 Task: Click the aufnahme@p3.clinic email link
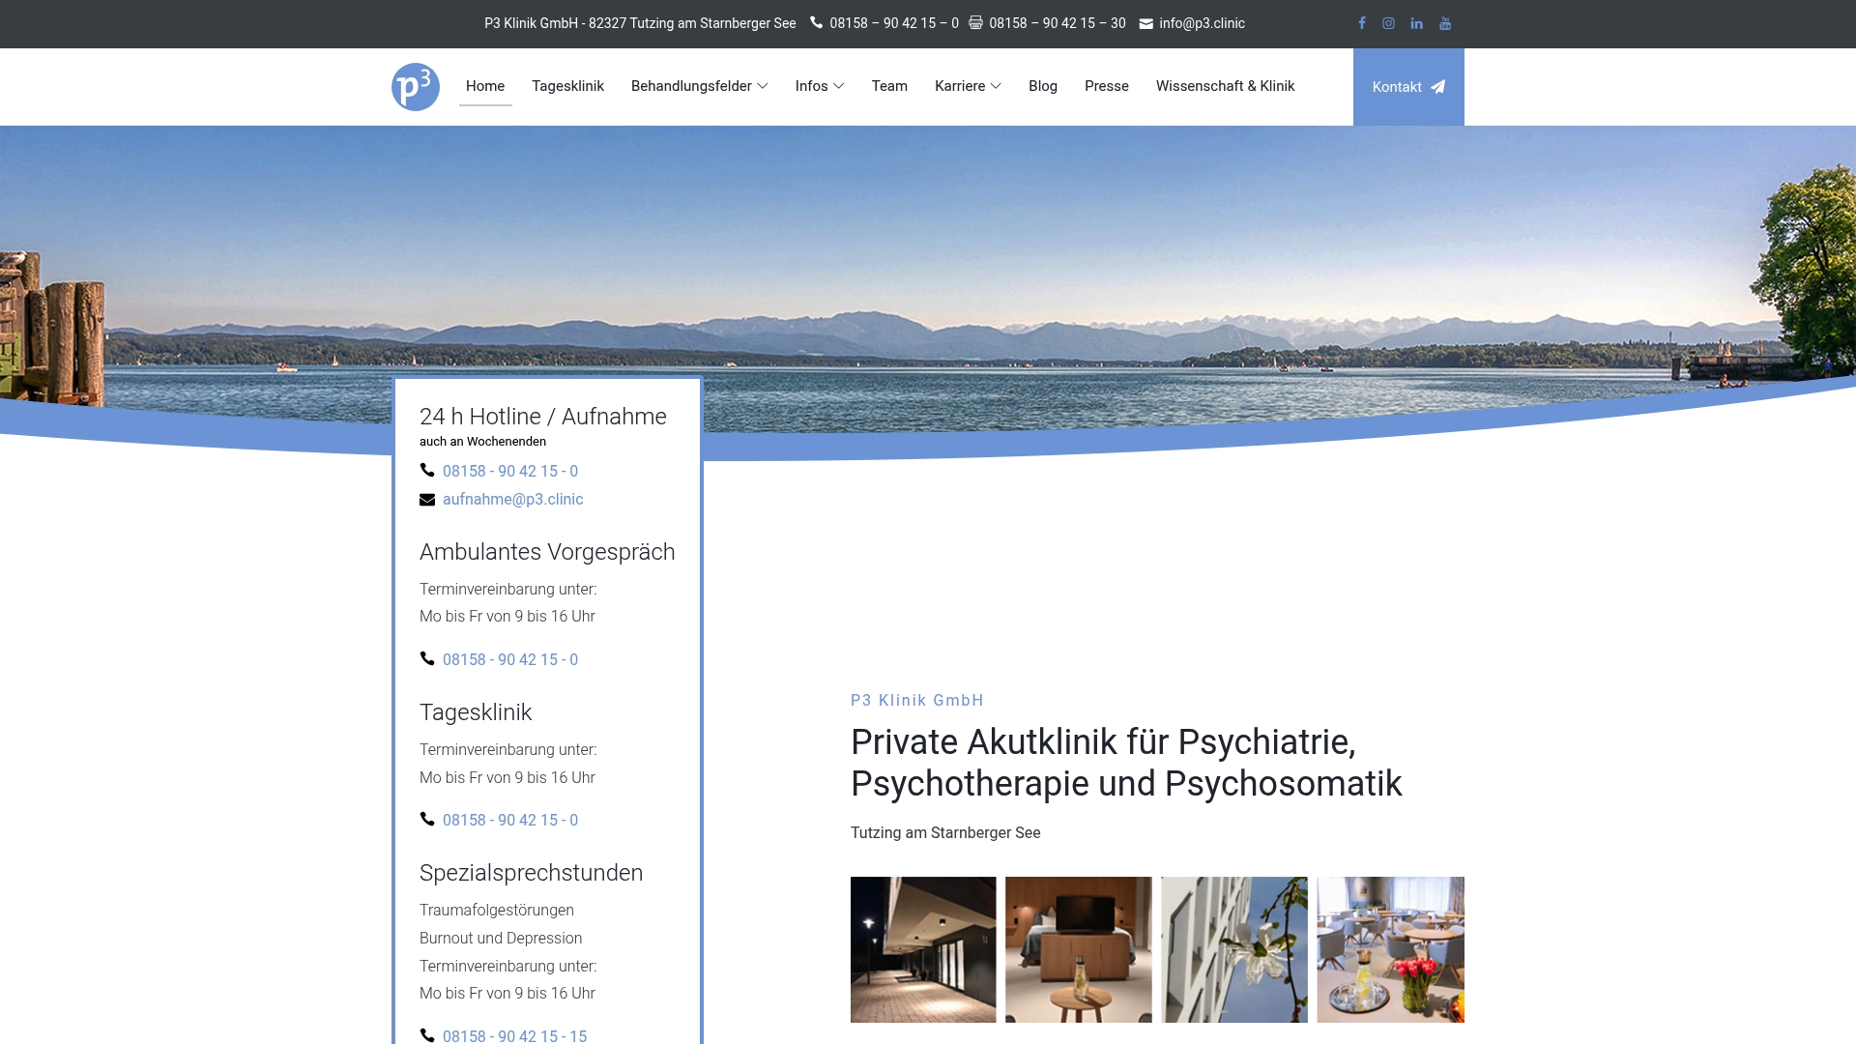click(512, 500)
